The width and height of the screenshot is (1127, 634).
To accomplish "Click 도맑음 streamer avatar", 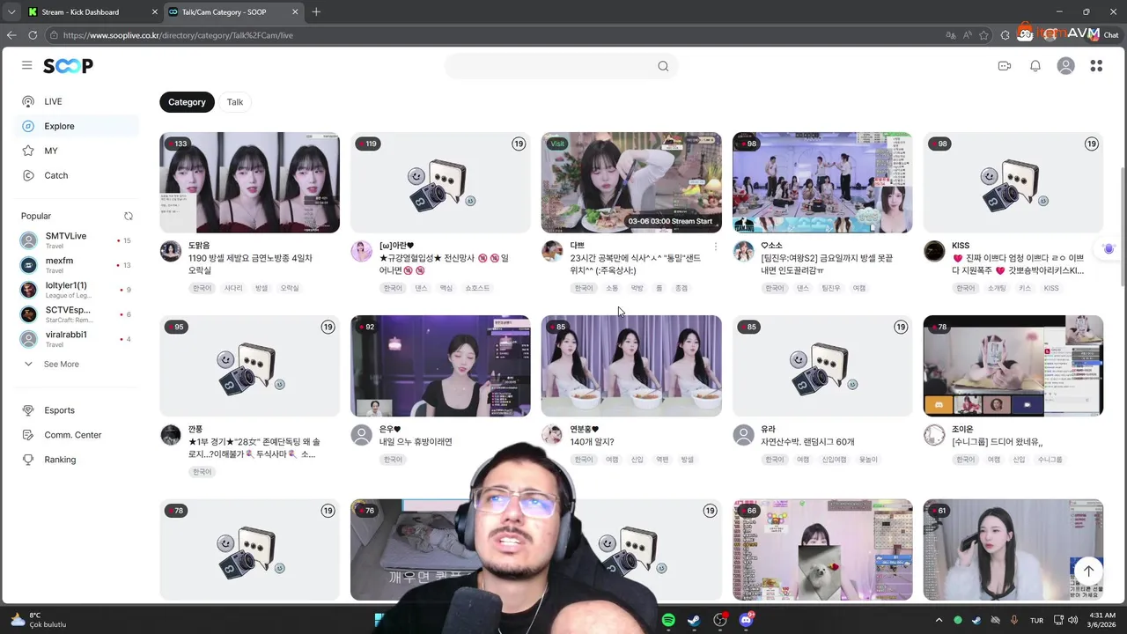I will point(171,251).
